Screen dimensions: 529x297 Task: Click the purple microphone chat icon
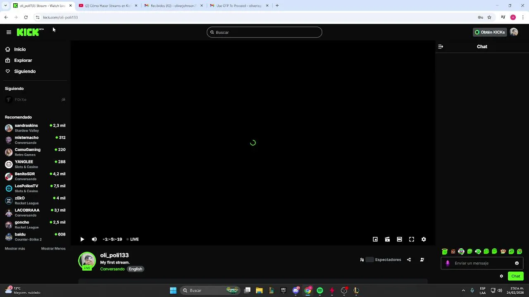[448, 263]
